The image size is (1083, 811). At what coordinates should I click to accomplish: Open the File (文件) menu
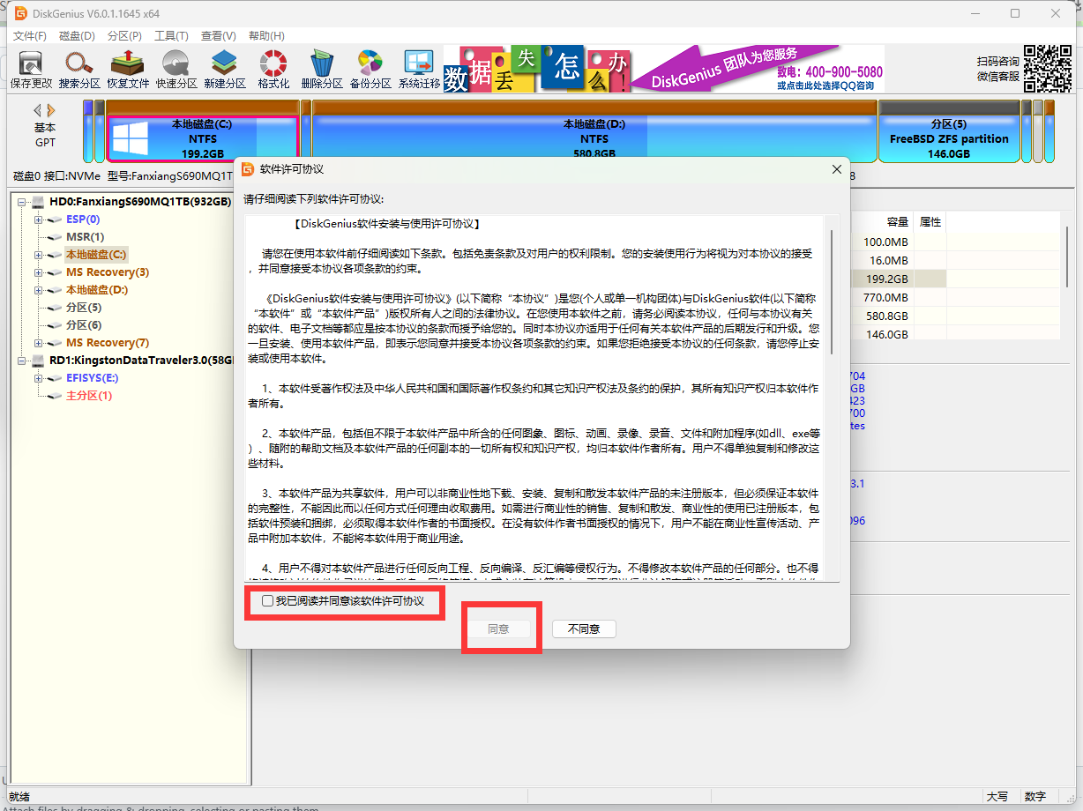click(29, 36)
